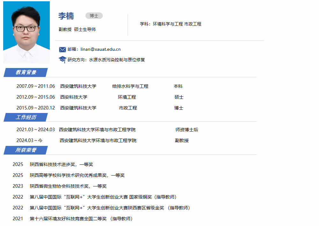Click the graduation cap research icon

62,59
